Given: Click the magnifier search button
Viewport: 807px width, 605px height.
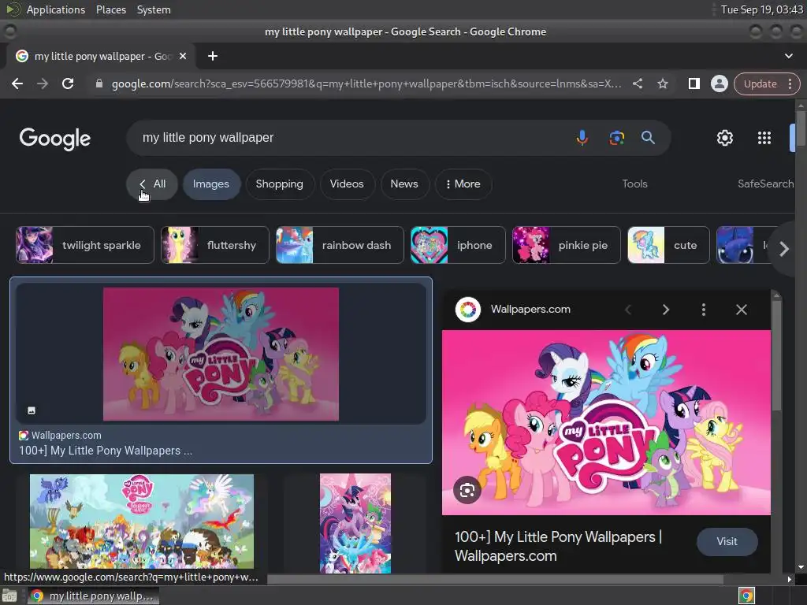Looking at the screenshot, I should click(648, 137).
